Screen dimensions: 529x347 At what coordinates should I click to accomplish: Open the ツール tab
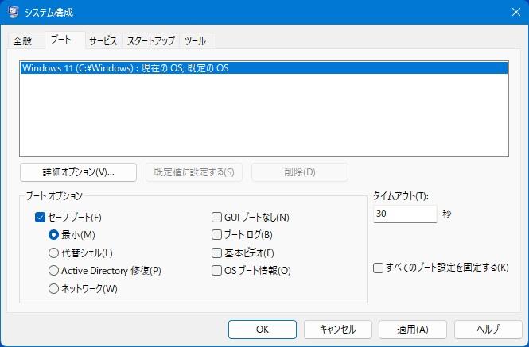click(x=196, y=41)
